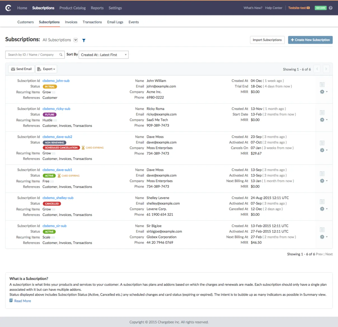Switch to the Invoices tab
Screen dimensions: 338x327
tap(71, 22)
